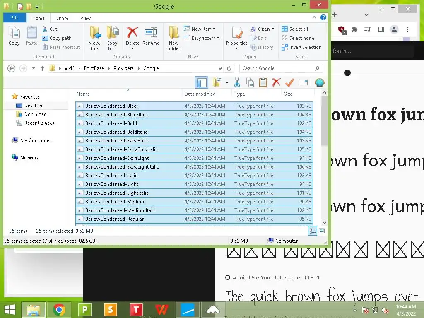The width and height of the screenshot is (424, 318).
Task: Click the History command in the ribbon
Action: (262, 47)
